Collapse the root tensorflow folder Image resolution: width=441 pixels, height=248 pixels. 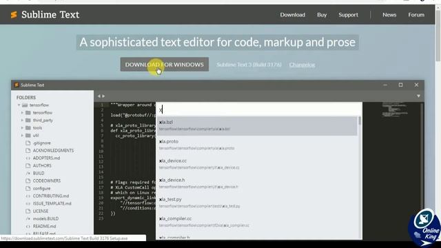[x=19, y=105]
